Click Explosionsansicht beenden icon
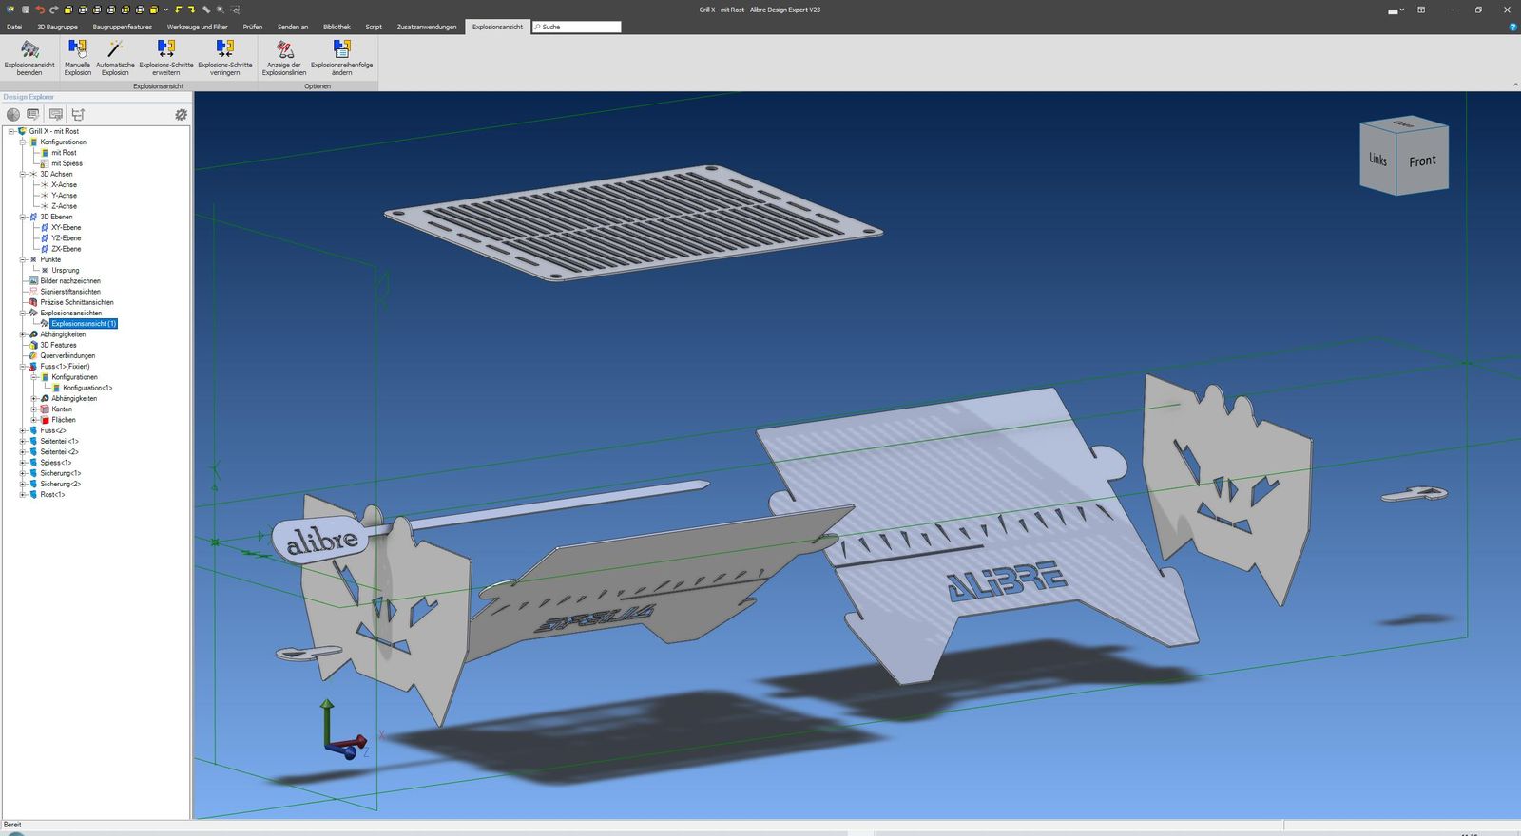This screenshot has height=836, width=1521. (x=29, y=49)
